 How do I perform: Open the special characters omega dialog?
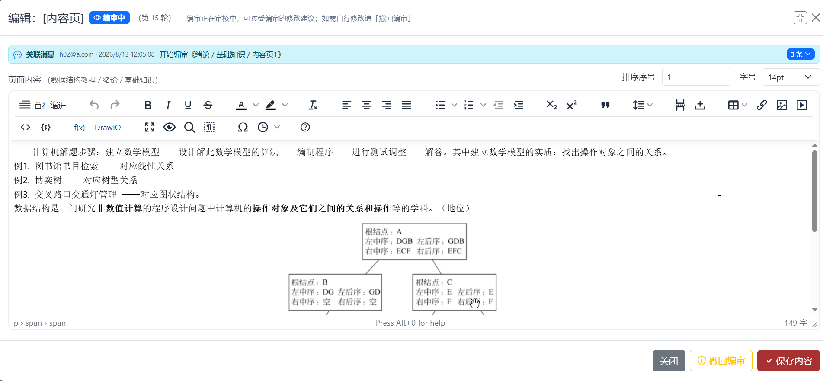243,127
